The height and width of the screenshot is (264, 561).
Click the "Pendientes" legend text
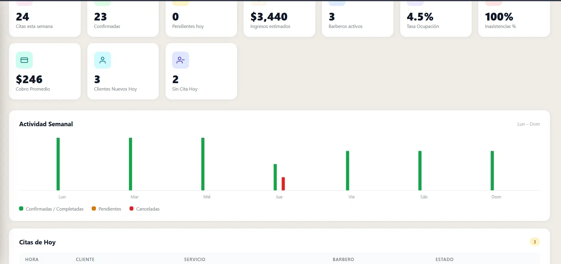pyautogui.click(x=110, y=209)
